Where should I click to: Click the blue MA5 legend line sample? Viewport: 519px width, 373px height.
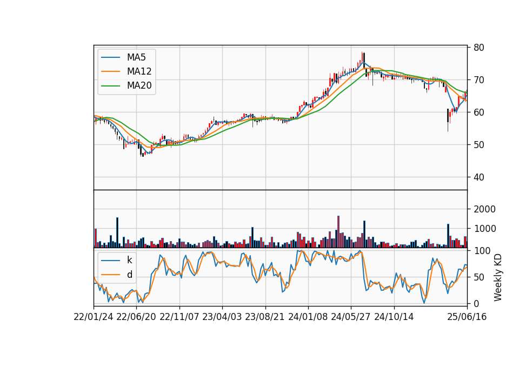click(x=110, y=57)
